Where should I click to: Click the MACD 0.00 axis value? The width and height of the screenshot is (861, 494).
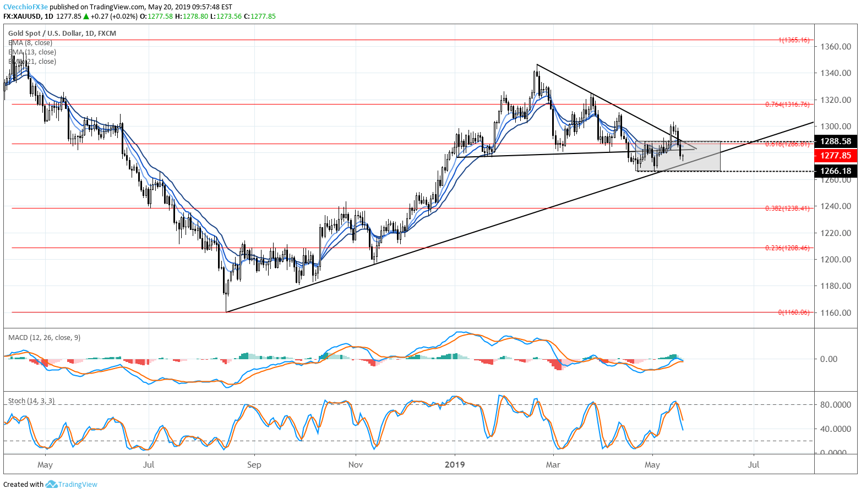click(x=829, y=359)
